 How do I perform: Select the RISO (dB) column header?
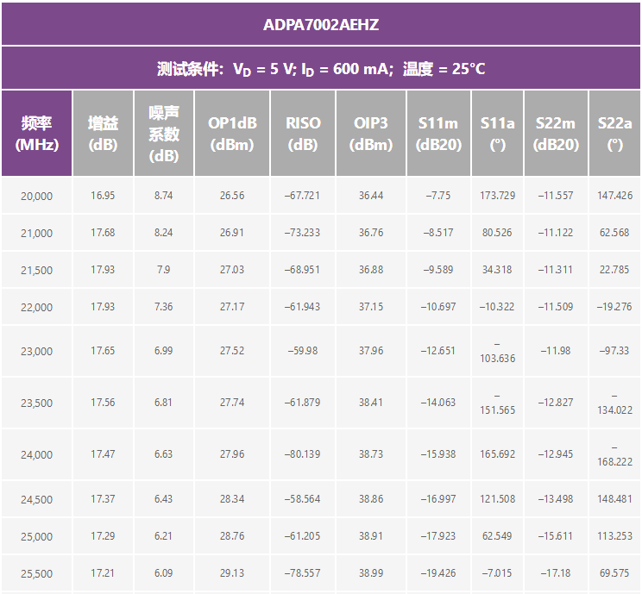click(303, 134)
